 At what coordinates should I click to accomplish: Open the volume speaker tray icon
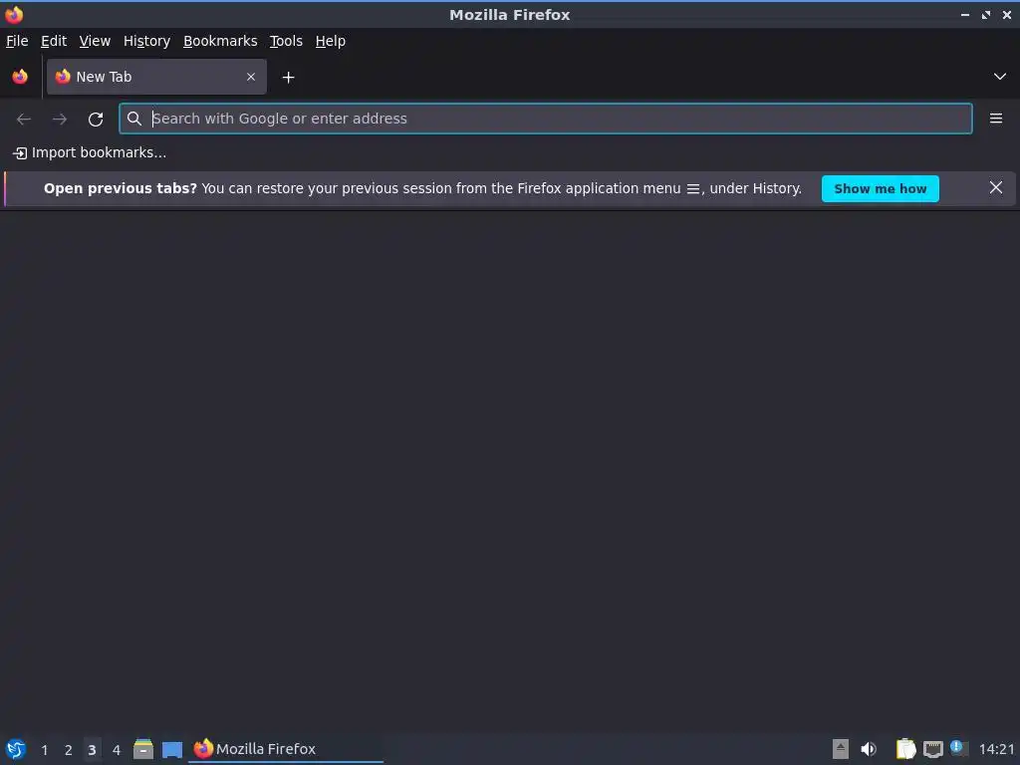pyautogui.click(x=869, y=749)
